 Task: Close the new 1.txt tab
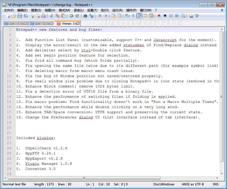(x=26, y=23)
